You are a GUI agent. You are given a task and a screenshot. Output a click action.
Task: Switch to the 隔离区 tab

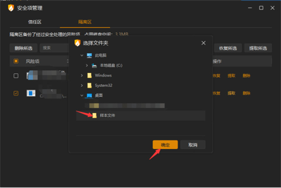[x=85, y=22]
